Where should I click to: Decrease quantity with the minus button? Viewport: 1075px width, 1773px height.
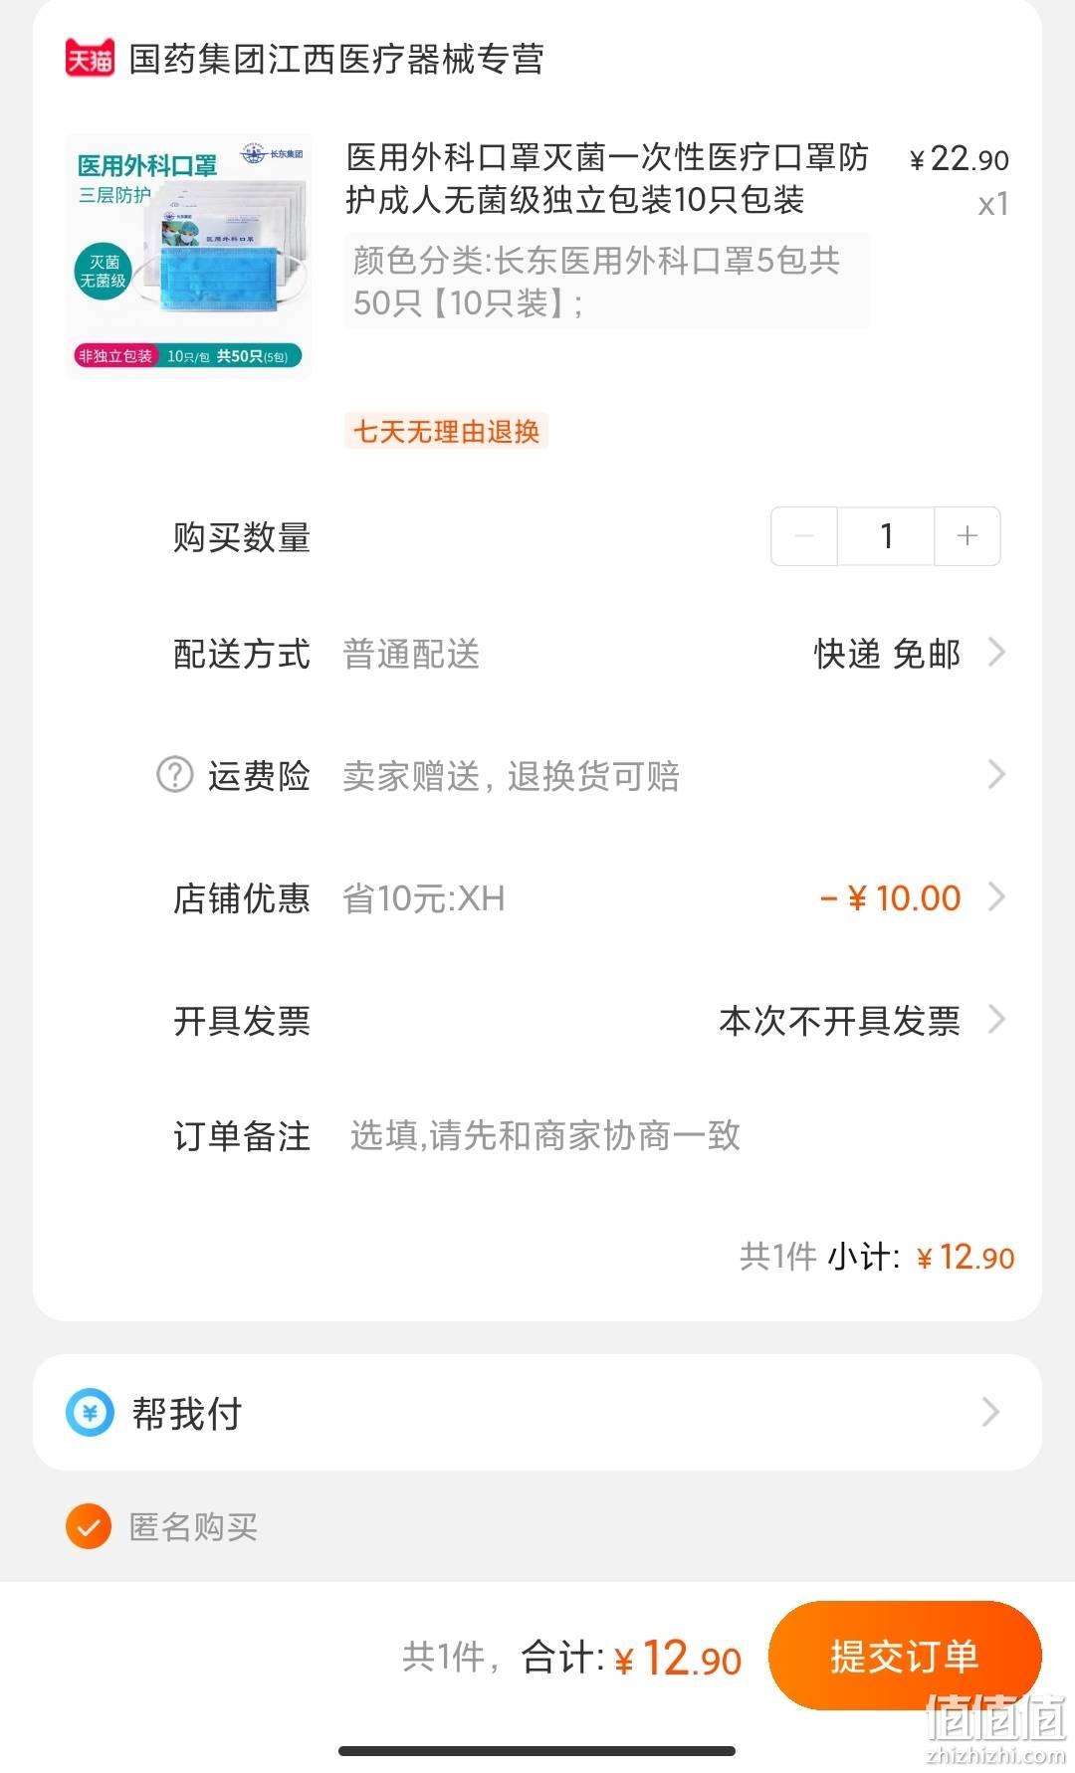pos(804,536)
